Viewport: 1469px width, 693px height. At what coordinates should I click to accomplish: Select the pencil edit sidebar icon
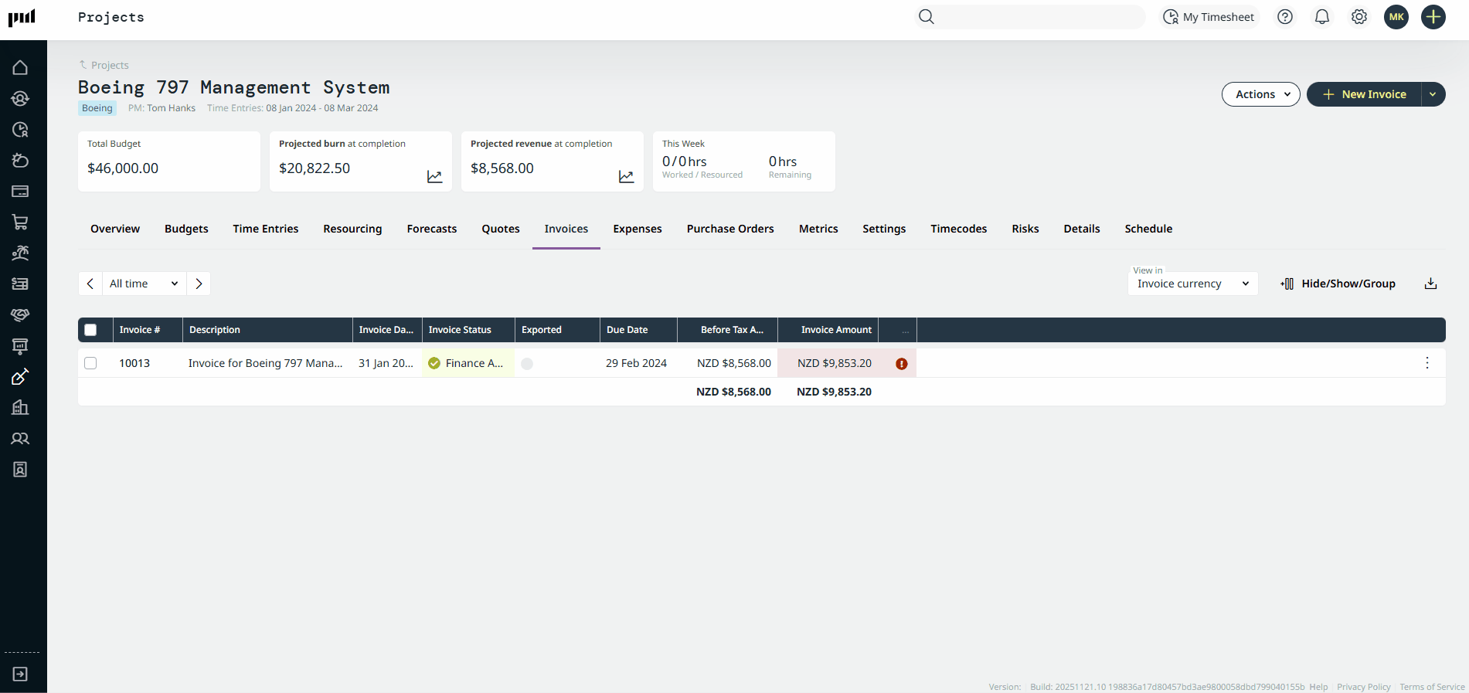tap(20, 377)
